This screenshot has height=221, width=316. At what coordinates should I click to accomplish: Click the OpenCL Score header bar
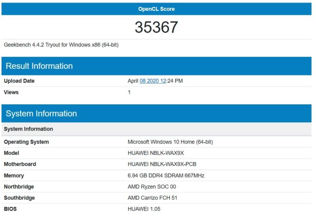156,9
